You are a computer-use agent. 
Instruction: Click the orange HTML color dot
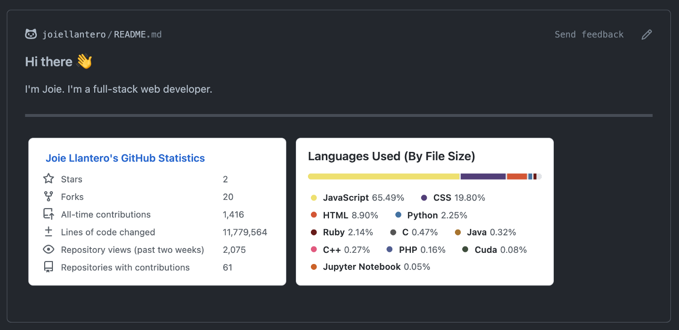(x=313, y=215)
